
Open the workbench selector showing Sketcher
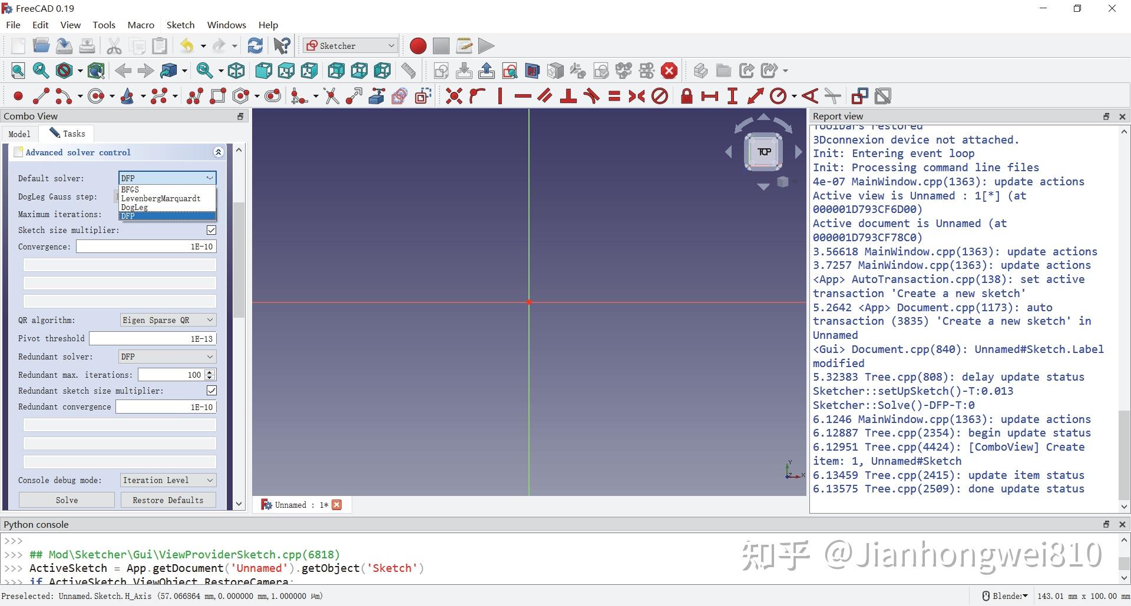349,45
